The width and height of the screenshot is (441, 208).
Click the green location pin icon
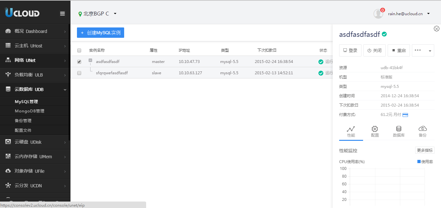(80, 14)
